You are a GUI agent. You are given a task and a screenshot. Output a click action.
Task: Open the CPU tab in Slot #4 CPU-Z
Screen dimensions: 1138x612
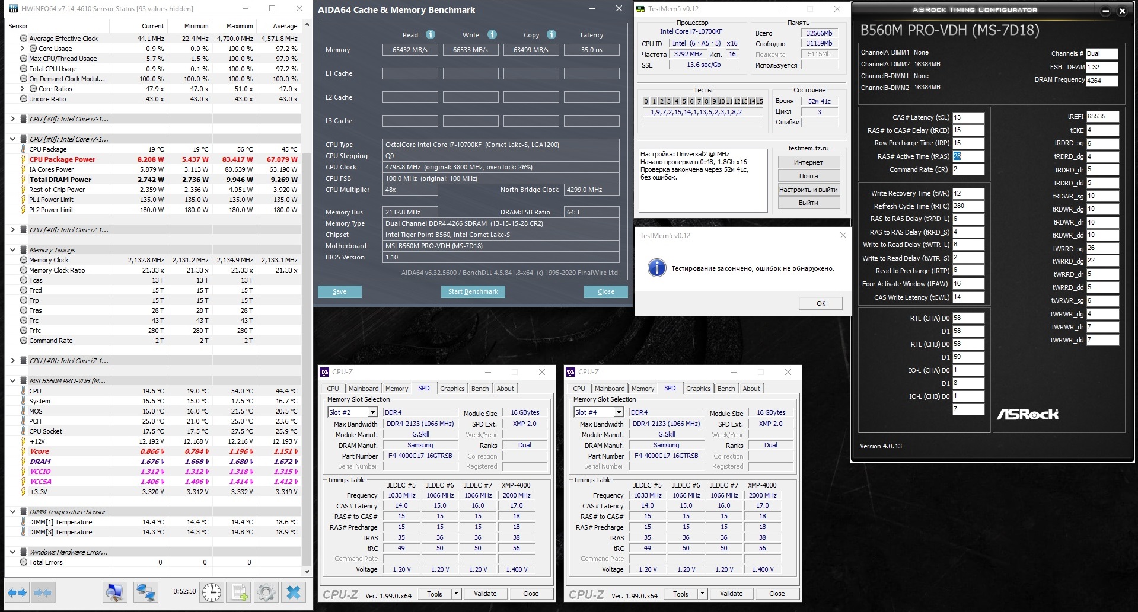click(579, 389)
